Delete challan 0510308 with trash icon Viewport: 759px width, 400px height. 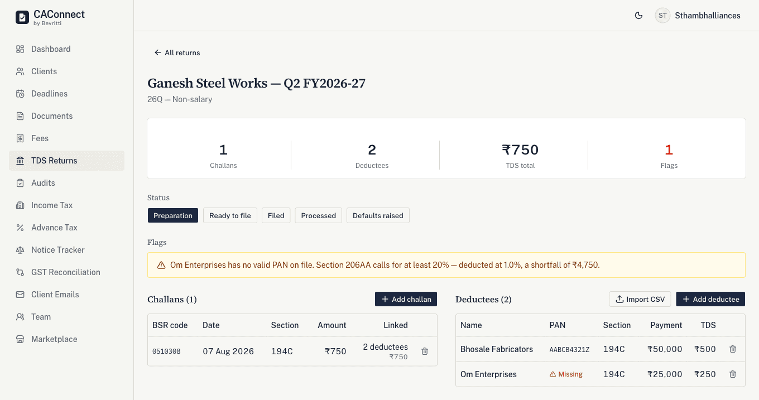(425, 351)
